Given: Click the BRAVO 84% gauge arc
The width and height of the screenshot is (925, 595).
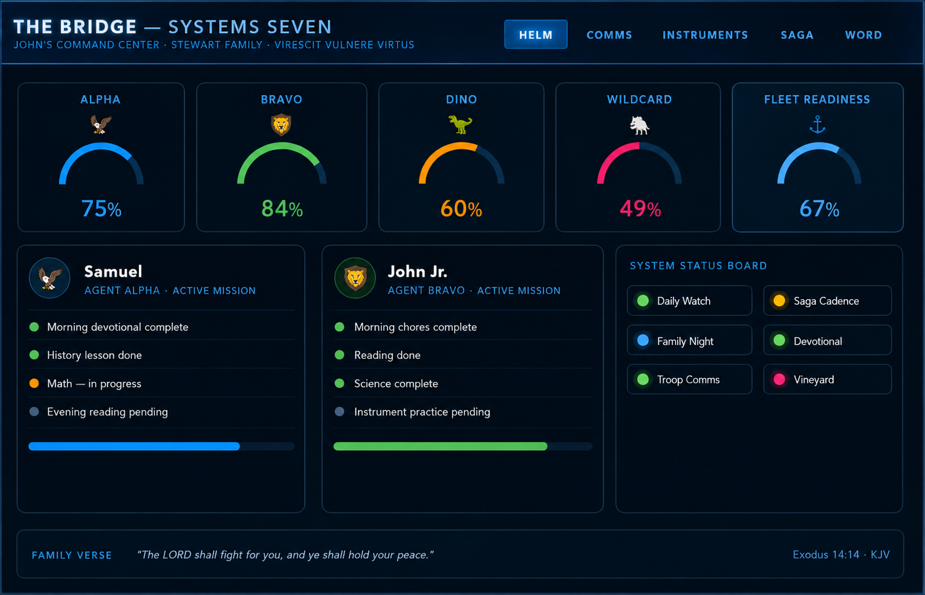Looking at the screenshot, I should (282, 147).
